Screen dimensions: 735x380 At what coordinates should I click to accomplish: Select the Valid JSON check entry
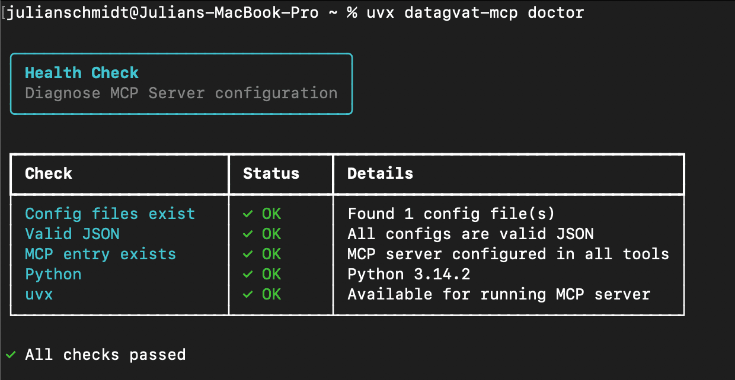tap(72, 234)
